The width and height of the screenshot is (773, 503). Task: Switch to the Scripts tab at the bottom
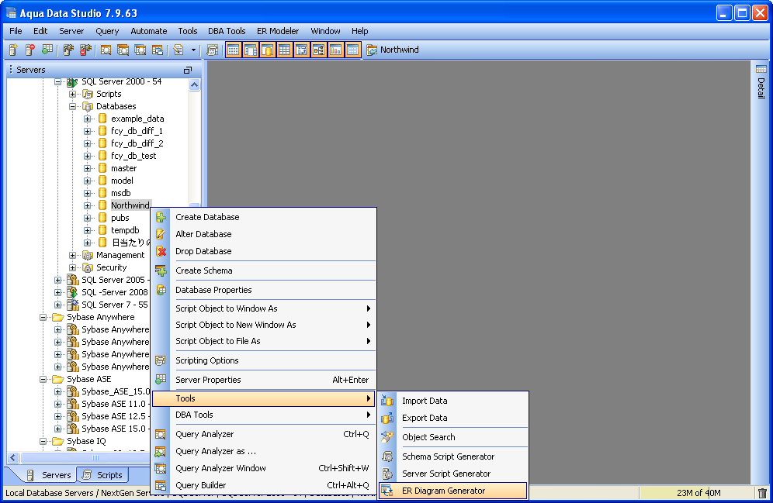coord(102,475)
